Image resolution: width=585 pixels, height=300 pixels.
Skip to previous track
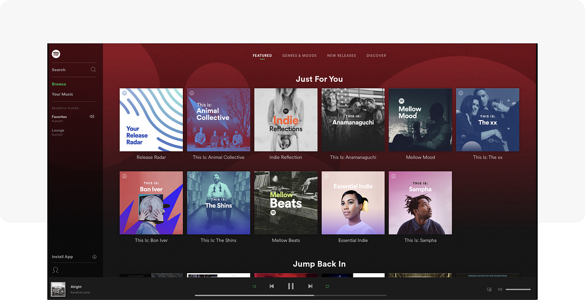point(272,286)
